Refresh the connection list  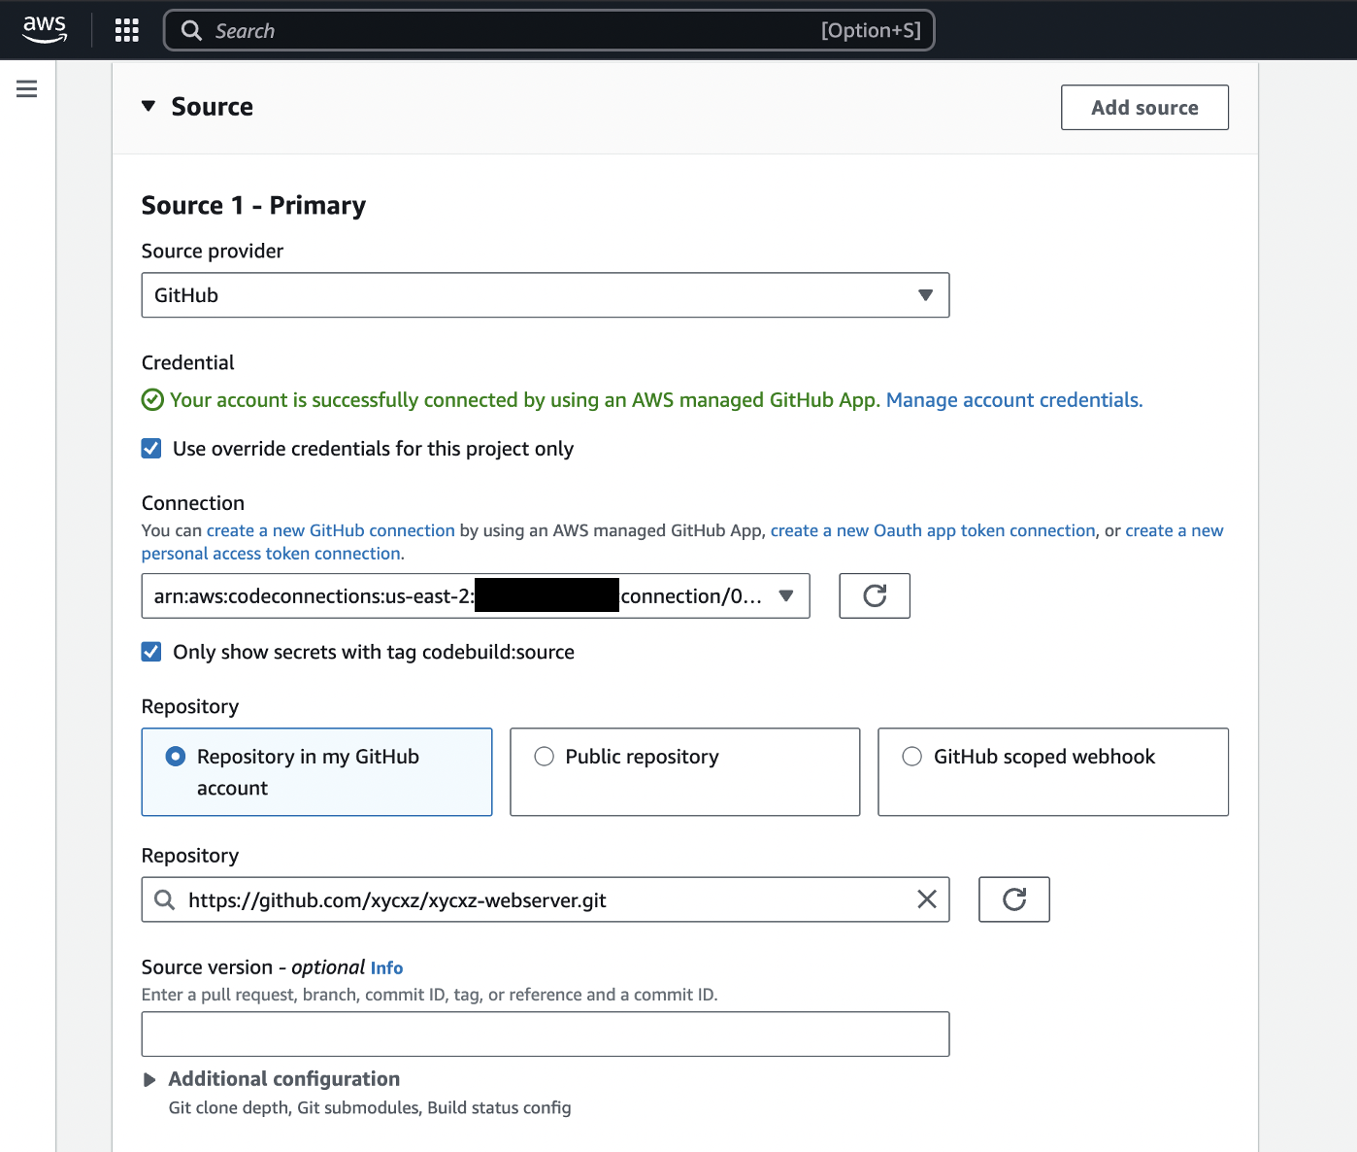874,595
